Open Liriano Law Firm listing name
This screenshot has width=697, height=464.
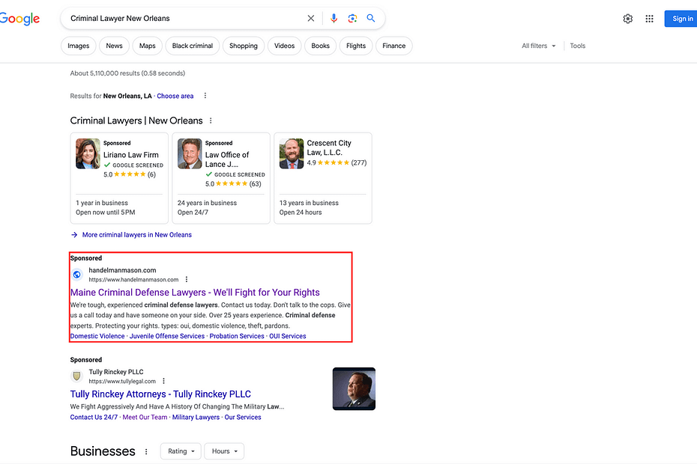click(131, 155)
